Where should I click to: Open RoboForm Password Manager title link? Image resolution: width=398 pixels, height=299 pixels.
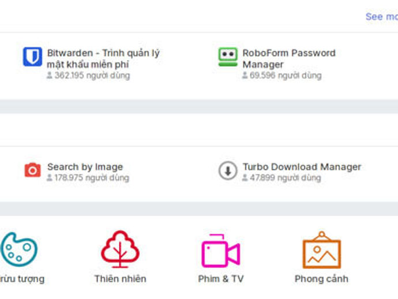pyautogui.click(x=289, y=59)
